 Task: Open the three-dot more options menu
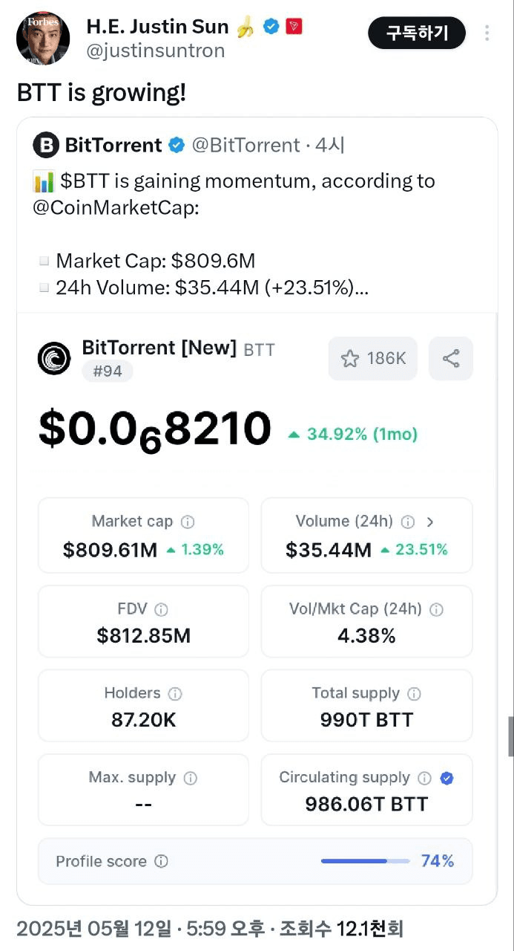[x=487, y=33]
